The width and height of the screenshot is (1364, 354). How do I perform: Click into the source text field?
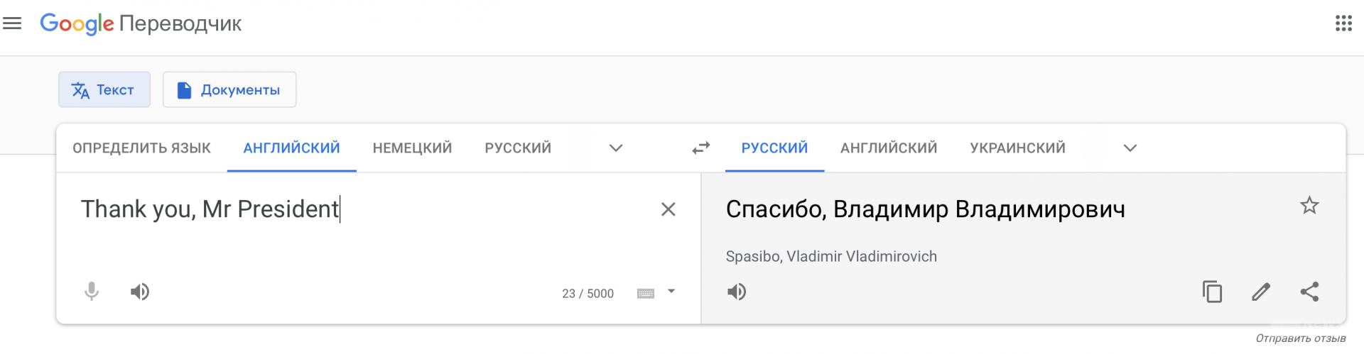355,234
